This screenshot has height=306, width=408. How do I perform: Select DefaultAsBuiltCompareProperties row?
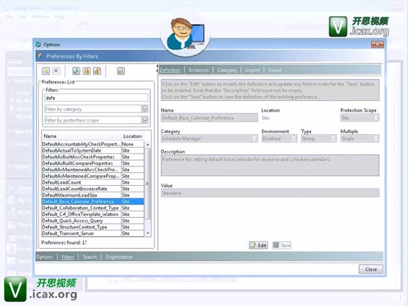click(x=93, y=163)
